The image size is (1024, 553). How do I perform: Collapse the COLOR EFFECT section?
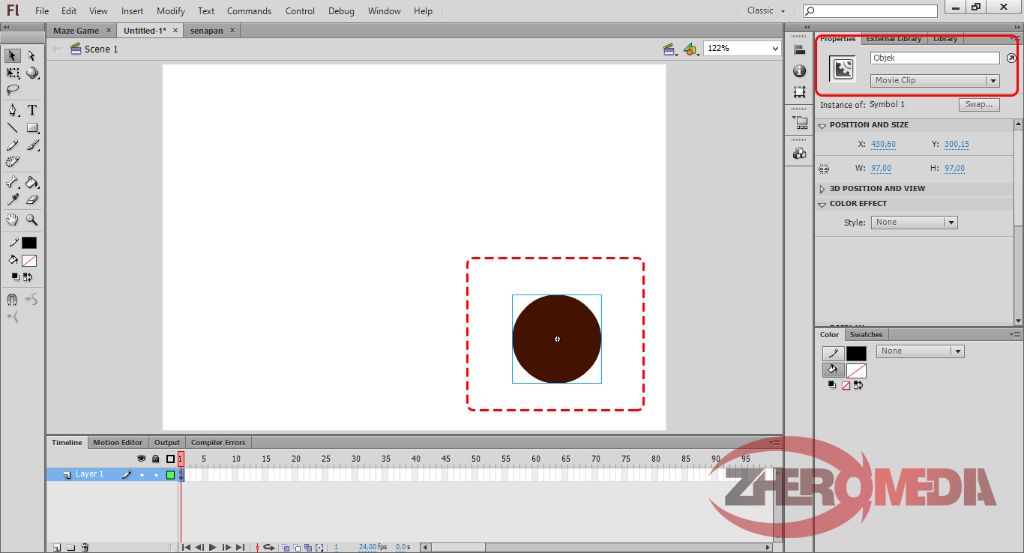(822, 204)
